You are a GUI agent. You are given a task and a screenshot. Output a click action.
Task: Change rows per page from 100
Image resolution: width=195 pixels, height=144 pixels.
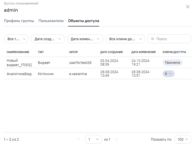pos(182,139)
